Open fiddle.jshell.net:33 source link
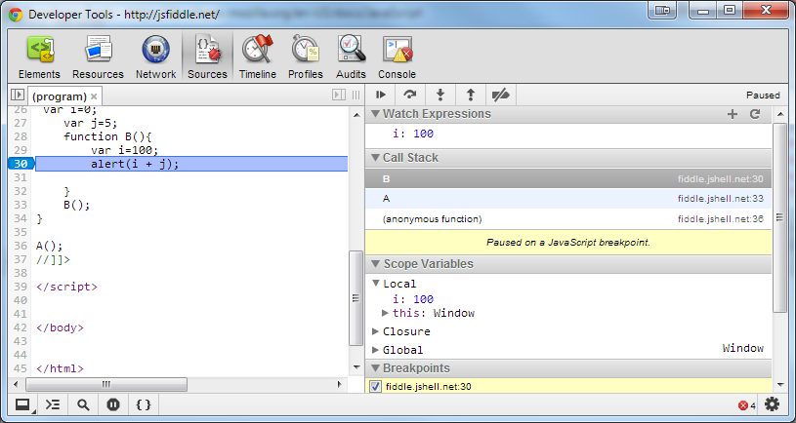796x423 pixels. click(721, 199)
